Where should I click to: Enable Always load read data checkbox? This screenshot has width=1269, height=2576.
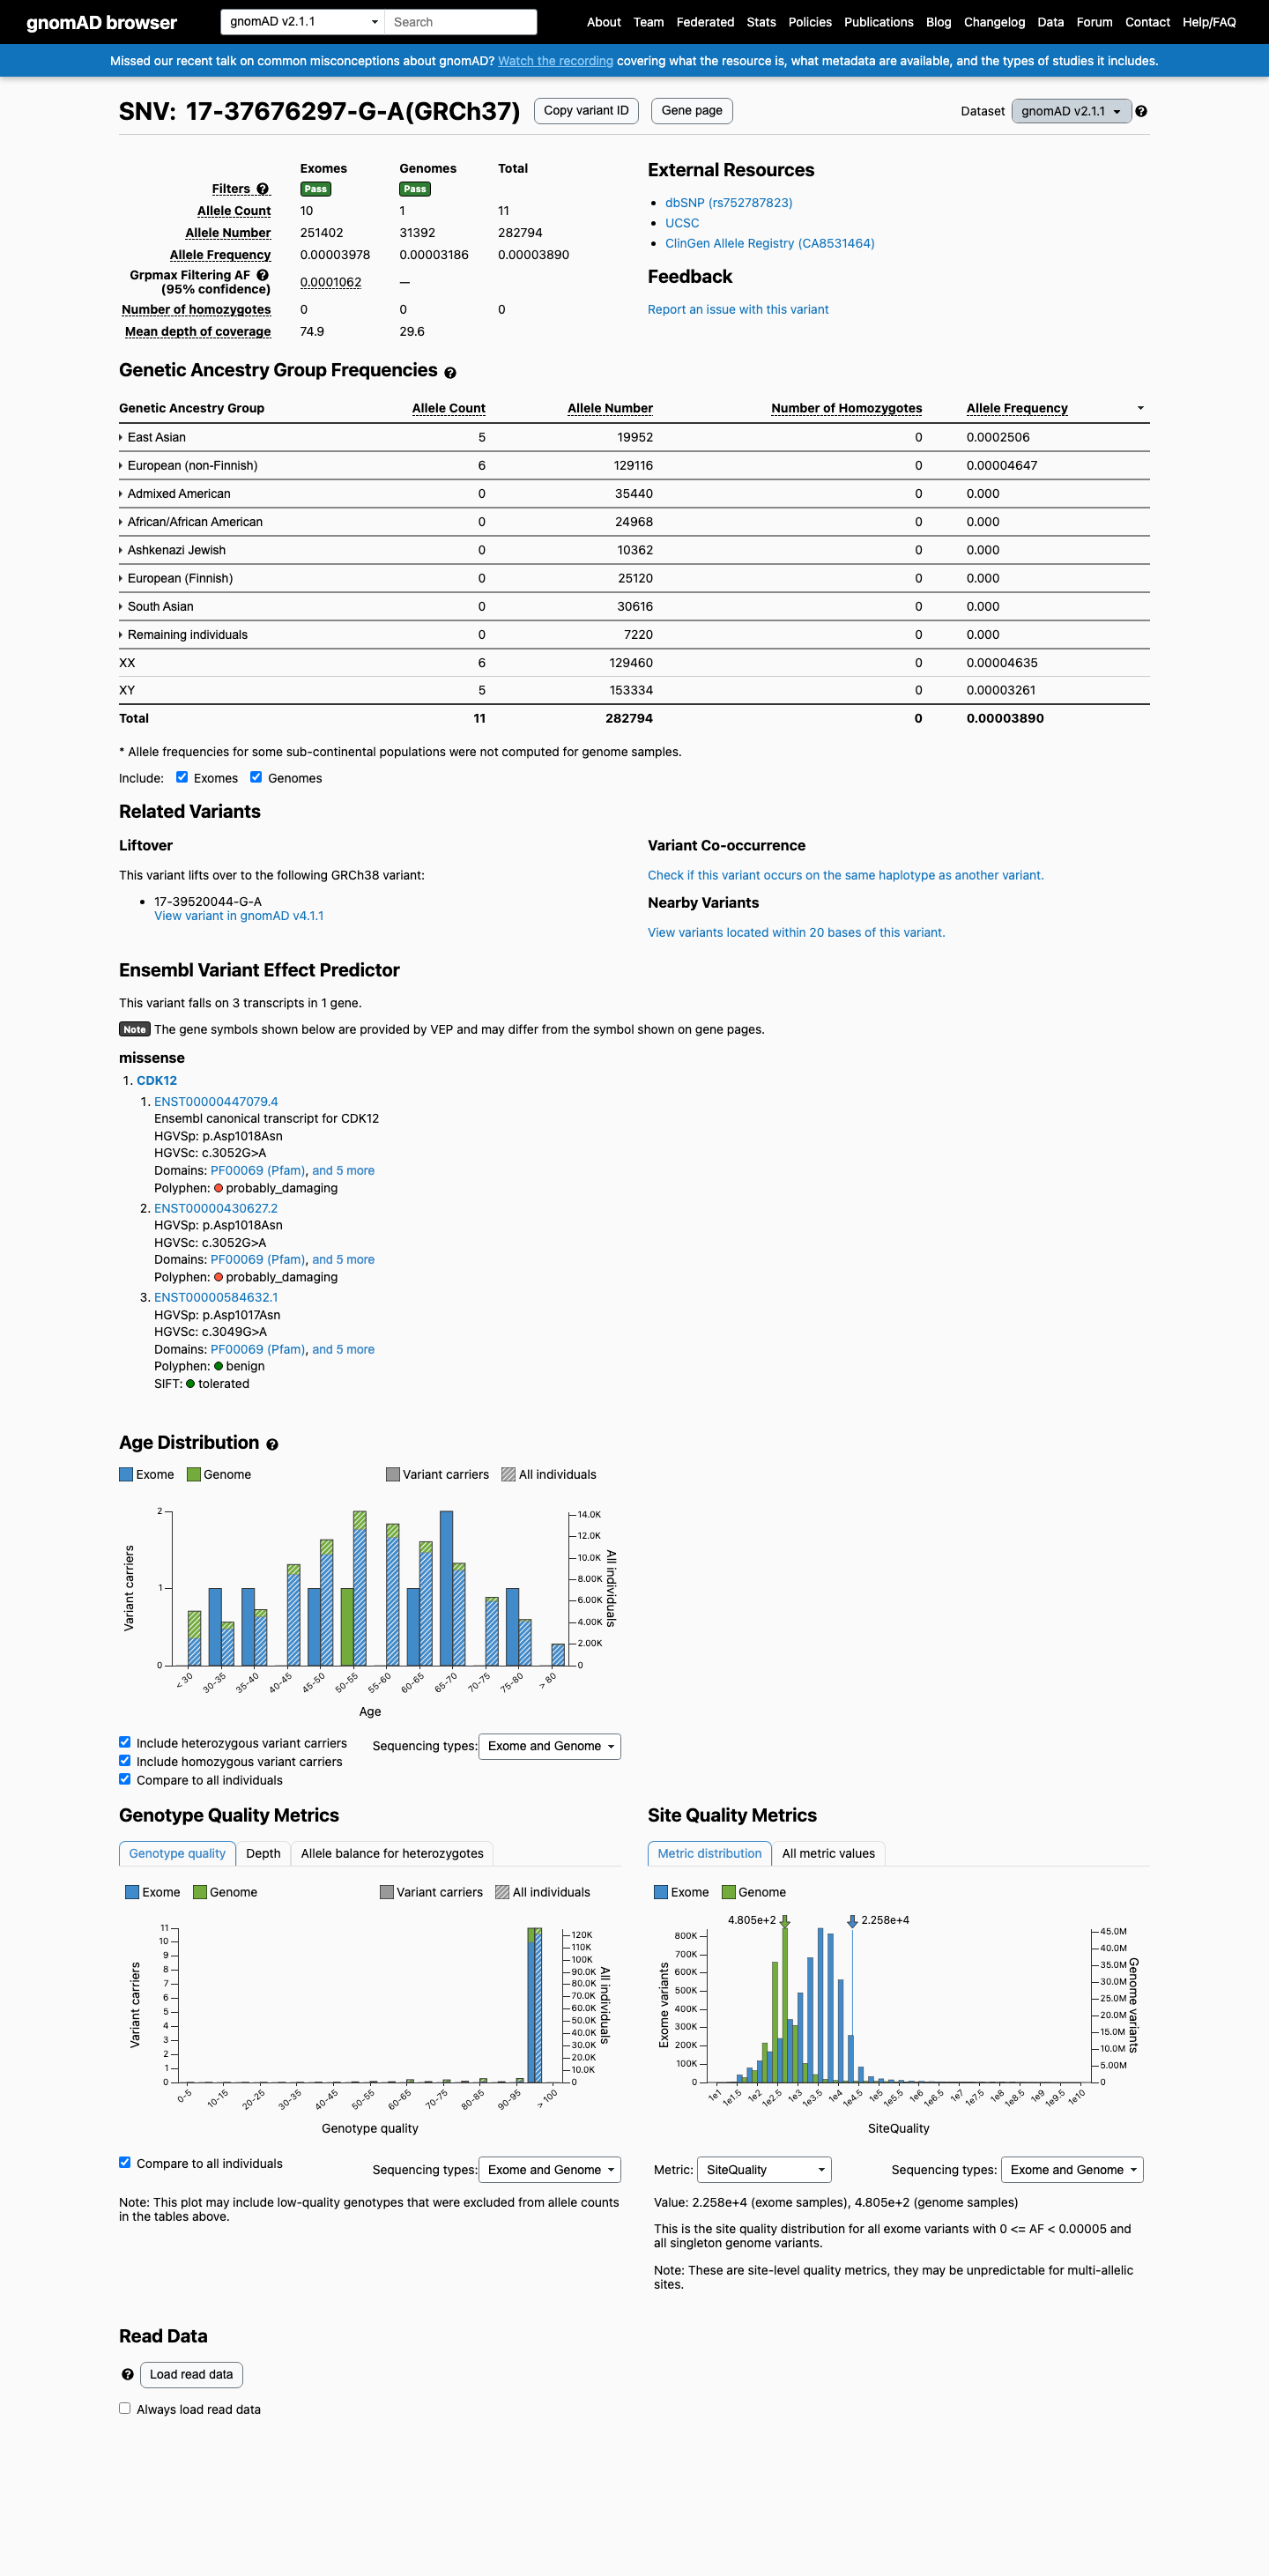(125, 2408)
